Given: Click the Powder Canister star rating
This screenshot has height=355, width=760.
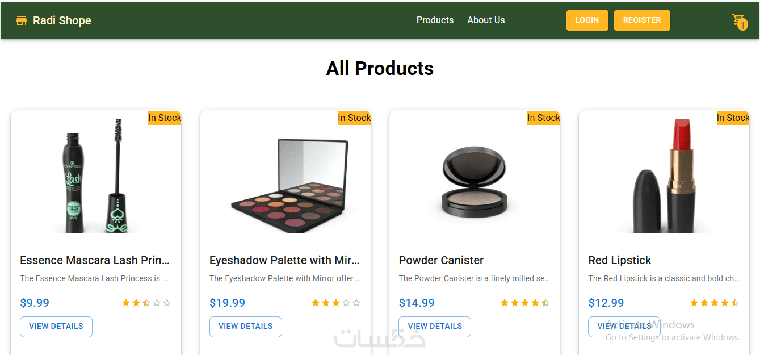Looking at the screenshot, I should click(525, 303).
